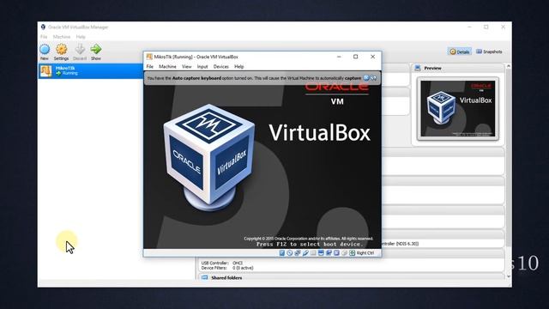This screenshot has width=549, height=309.
Task: Switch to the Snapshots view
Action: 489,51
